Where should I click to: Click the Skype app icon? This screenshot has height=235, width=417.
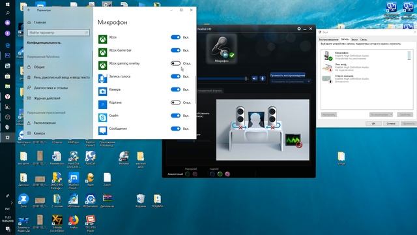point(103,117)
